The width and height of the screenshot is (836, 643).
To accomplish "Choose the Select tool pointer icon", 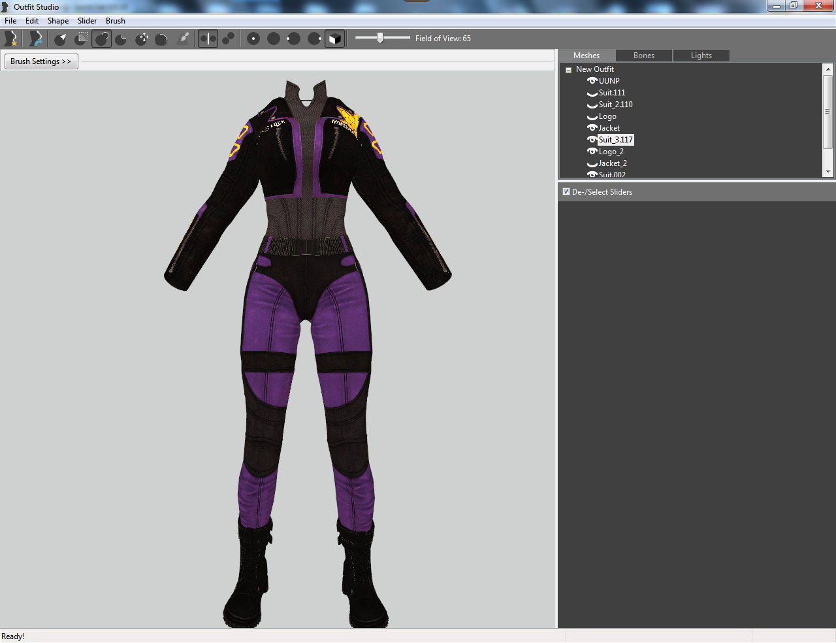I will (60, 39).
